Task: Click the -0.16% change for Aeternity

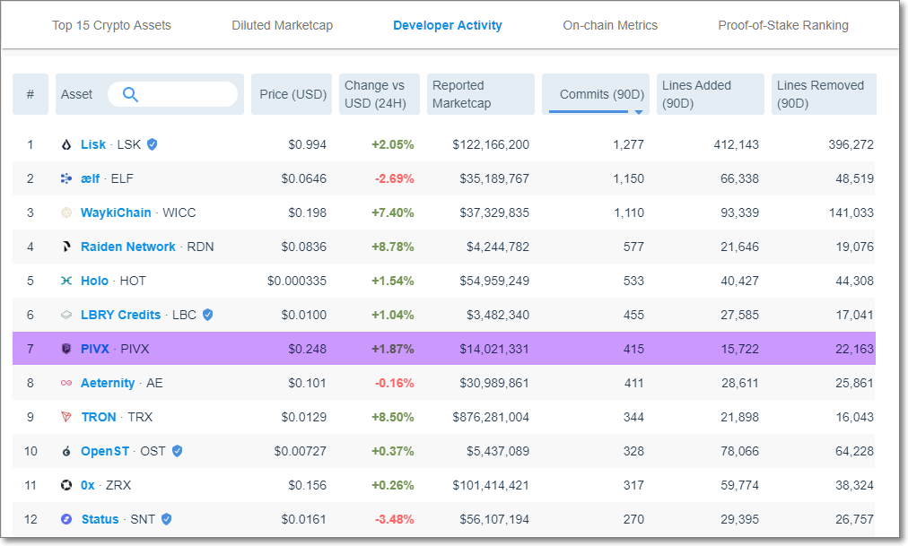Action: click(395, 383)
